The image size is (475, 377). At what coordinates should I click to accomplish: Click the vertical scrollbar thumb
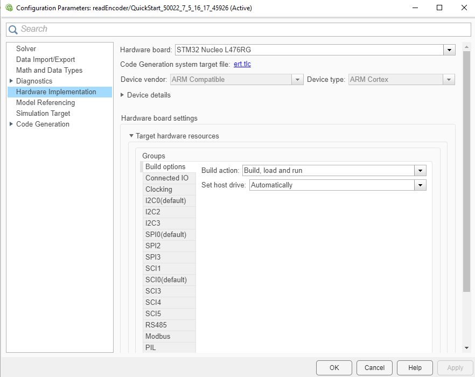466,171
